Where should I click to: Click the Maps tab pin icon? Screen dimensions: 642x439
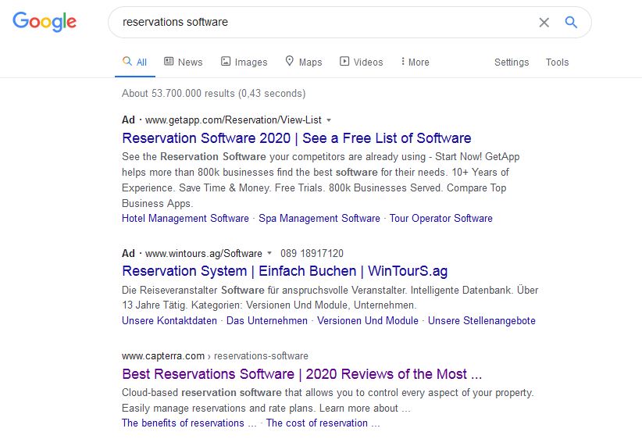click(290, 61)
